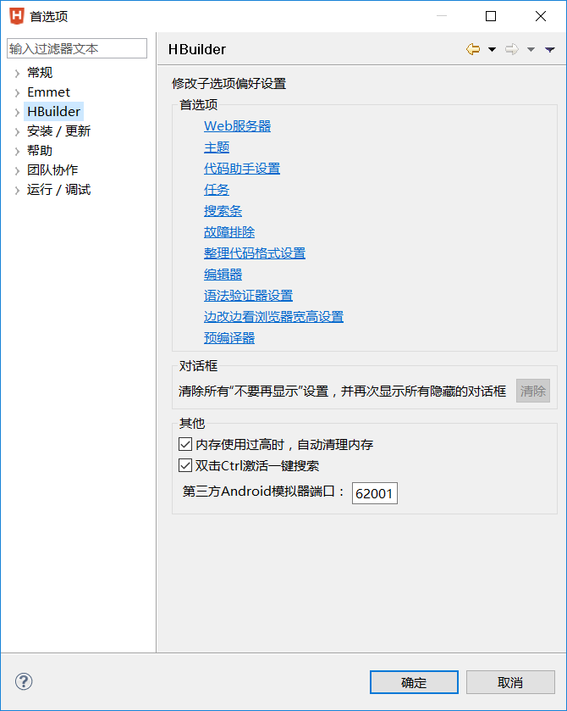Select Emmet in the preferences tree
Image resolution: width=567 pixels, height=711 pixels.
pos(48,92)
